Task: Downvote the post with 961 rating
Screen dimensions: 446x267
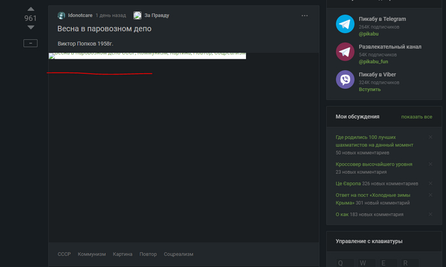Action: coord(31,27)
